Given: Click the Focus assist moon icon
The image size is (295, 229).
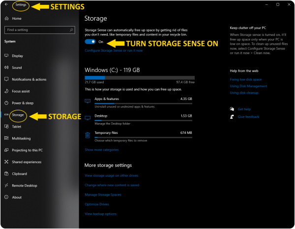Looking at the screenshot, I should coord(6,91).
